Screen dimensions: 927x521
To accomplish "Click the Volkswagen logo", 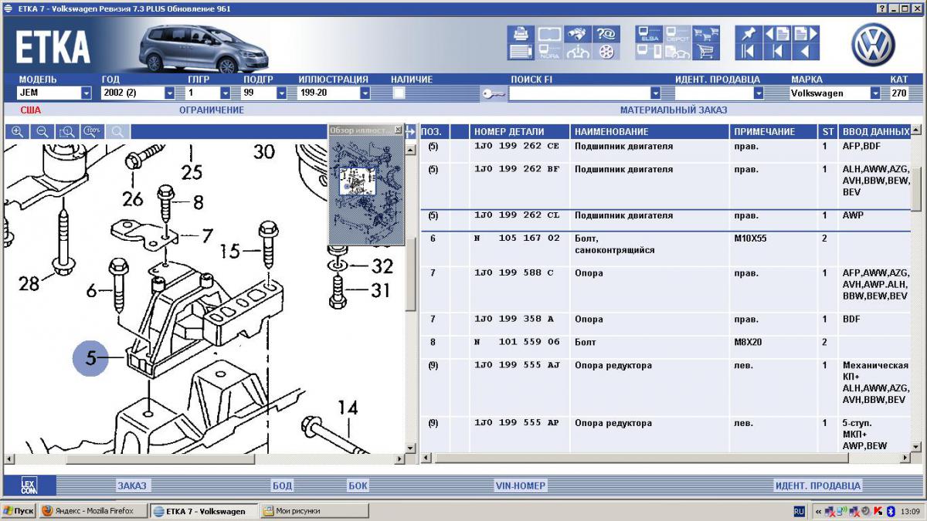I will click(874, 44).
